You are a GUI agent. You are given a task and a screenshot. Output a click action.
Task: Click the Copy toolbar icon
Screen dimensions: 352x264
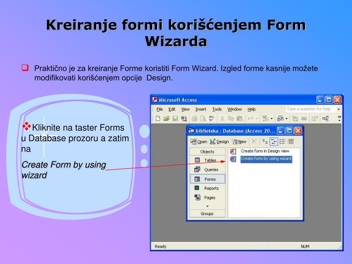click(231, 118)
